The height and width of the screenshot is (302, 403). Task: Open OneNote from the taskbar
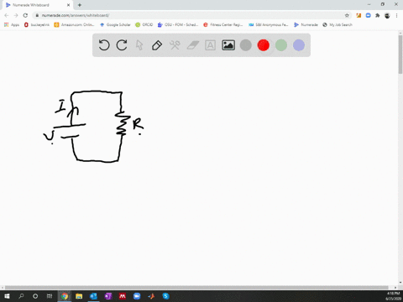click(x=108, y=296)
